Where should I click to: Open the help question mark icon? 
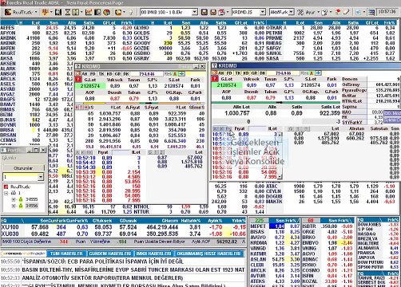pyautogui.click(x=324, y=12)
